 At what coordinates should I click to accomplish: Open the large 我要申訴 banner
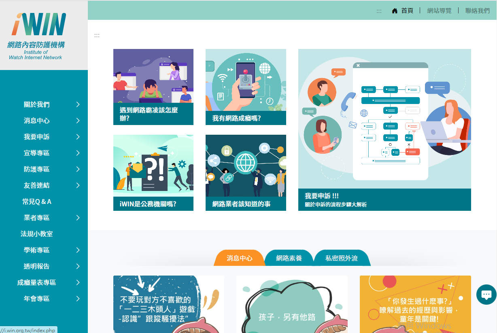click(384, 129)
